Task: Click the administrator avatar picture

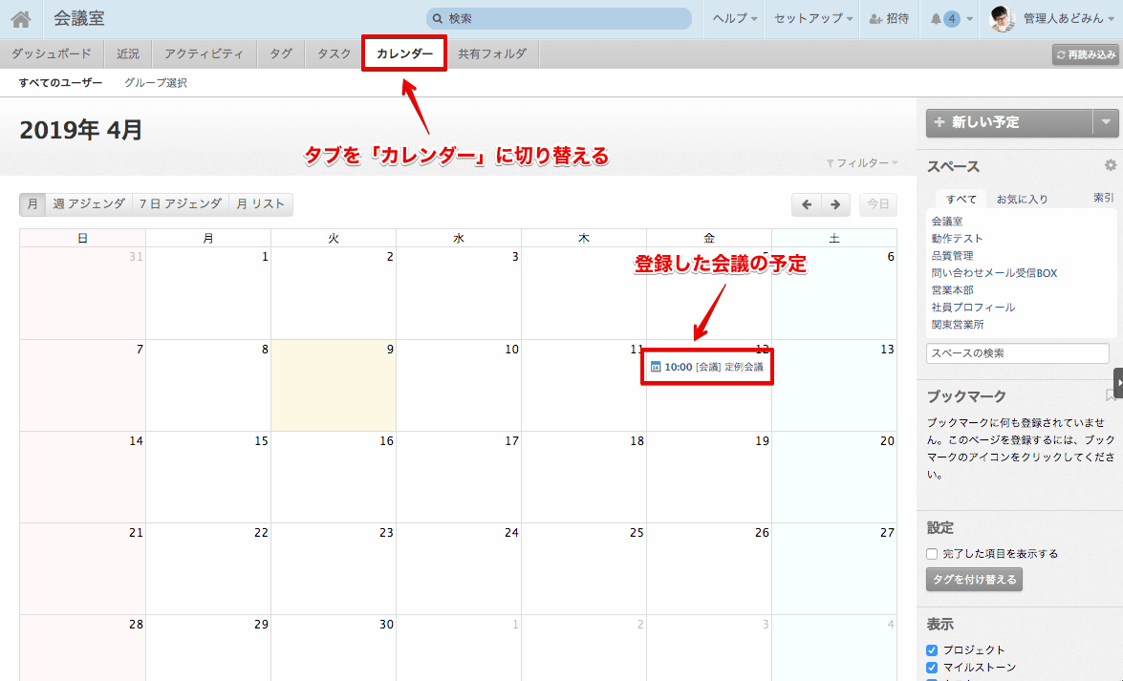Action: point(1002,18)
